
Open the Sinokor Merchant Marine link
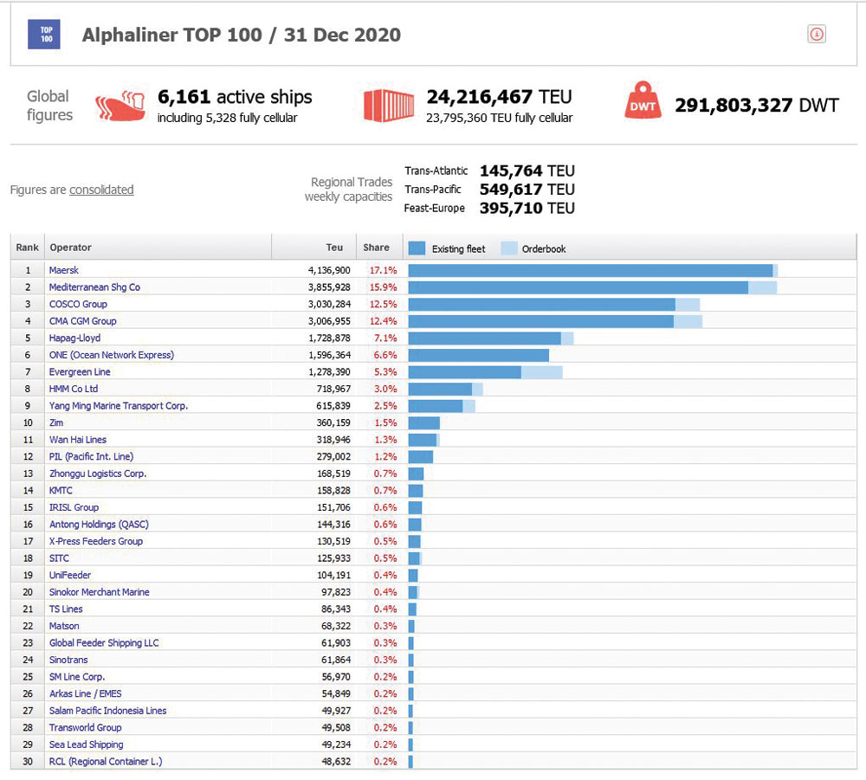click(x=100, y=592)
